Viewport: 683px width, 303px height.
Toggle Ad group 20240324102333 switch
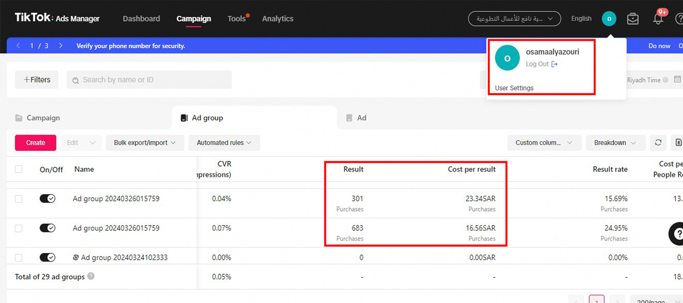pyautogui.click(x=48, y=257)
